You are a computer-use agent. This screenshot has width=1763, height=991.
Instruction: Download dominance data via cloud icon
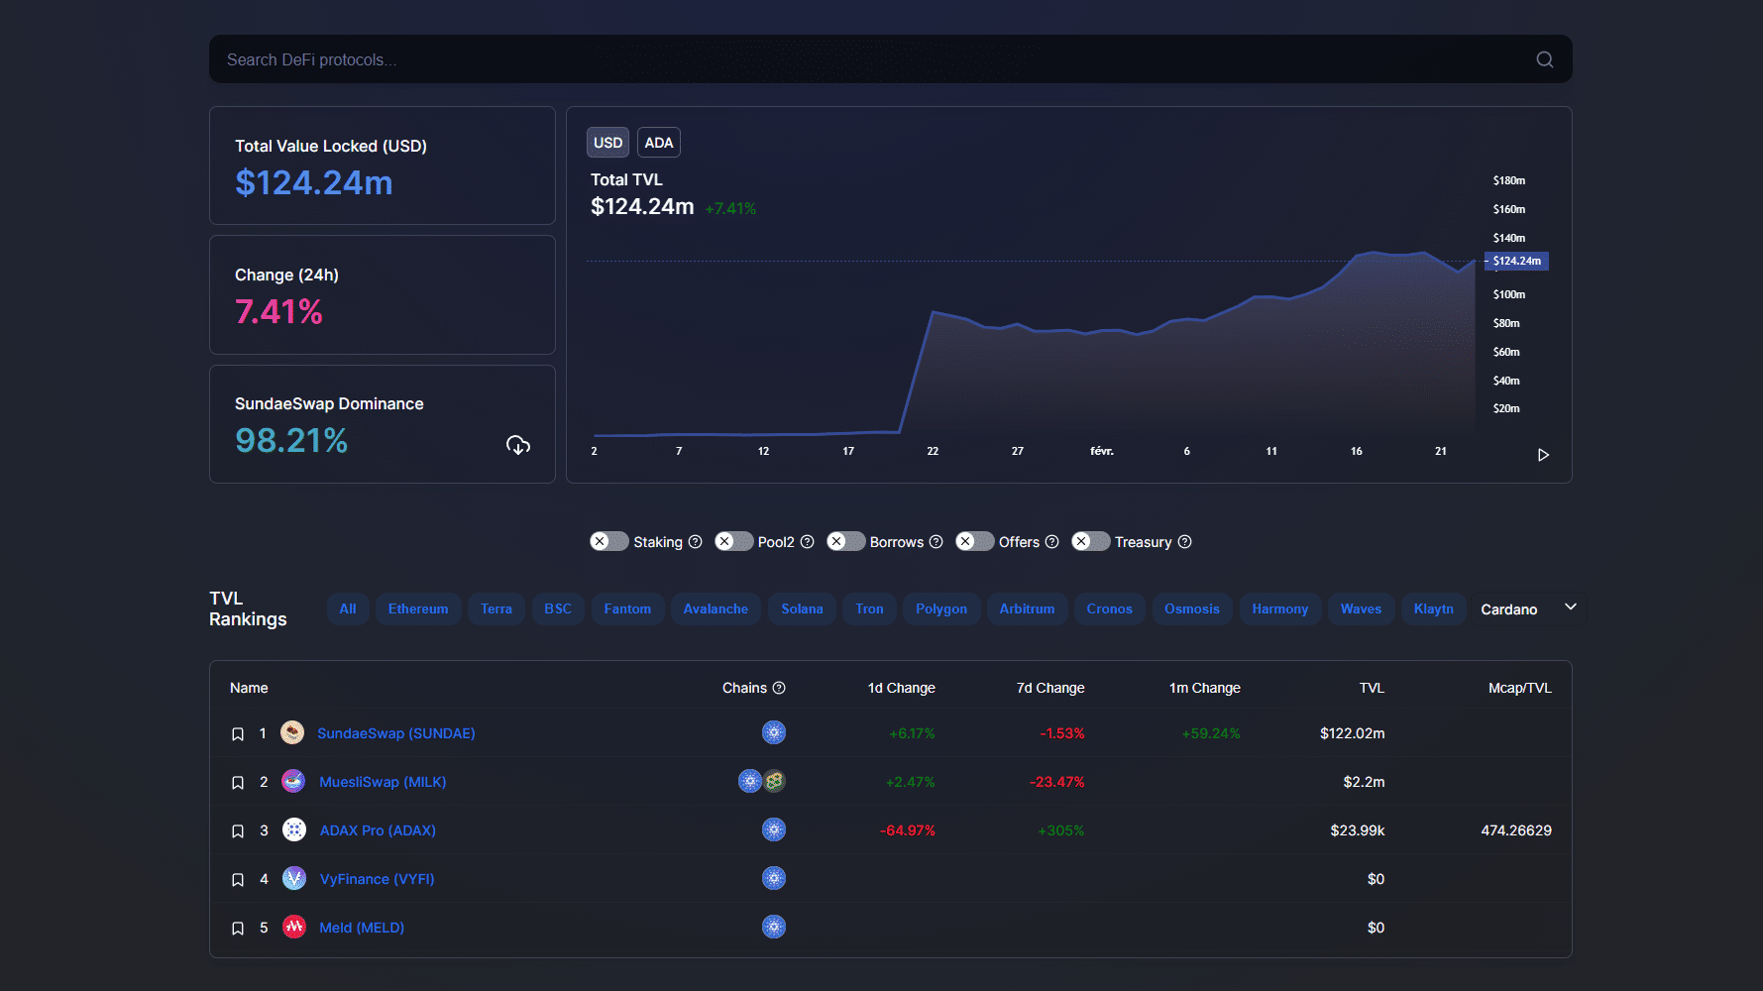coord(518,445)
